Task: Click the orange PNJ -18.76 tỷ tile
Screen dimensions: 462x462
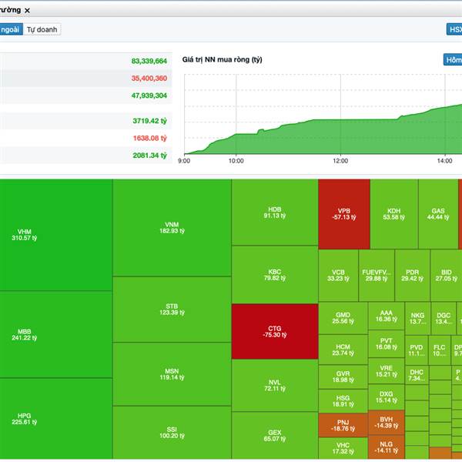Action: pyautogui.click(x=343, y=425)
